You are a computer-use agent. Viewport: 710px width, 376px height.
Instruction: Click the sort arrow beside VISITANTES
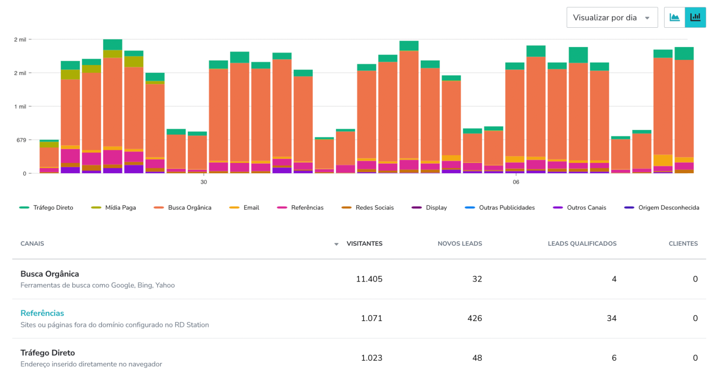tap(335, 244)
